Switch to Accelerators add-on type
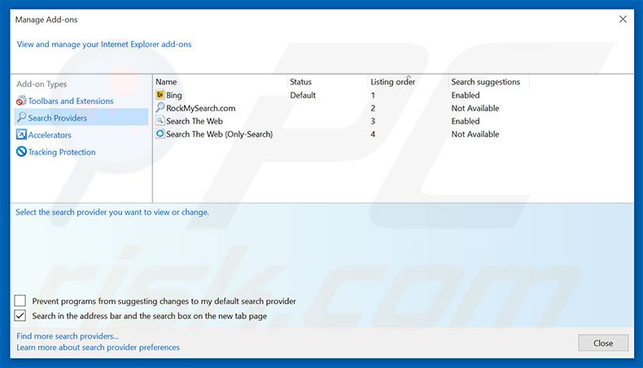The width and height of the screenshot is (643, 368). 50,135
